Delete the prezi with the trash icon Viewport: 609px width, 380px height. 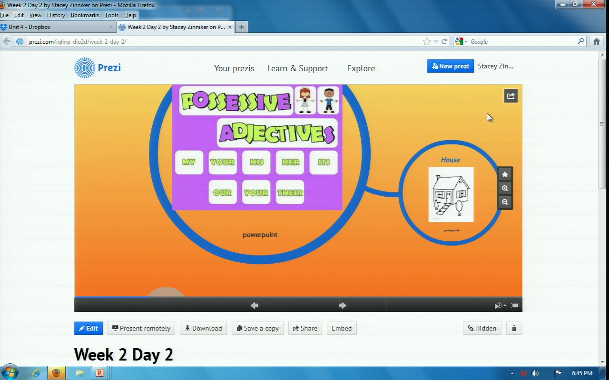click(514, 328)
